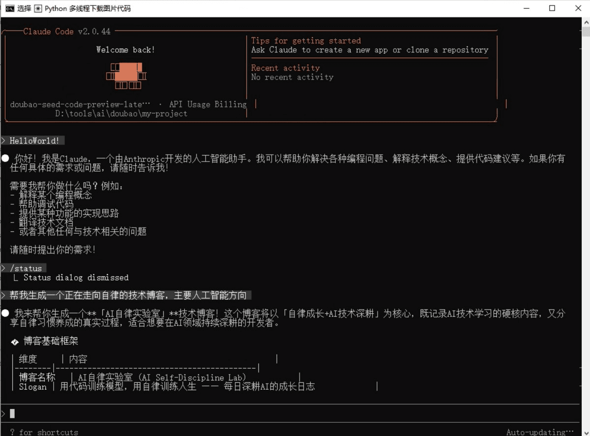Select the 'Tips for getting started' heading
Screen dimensions: 590x436
pyautogui.click(x=306, y=41)
